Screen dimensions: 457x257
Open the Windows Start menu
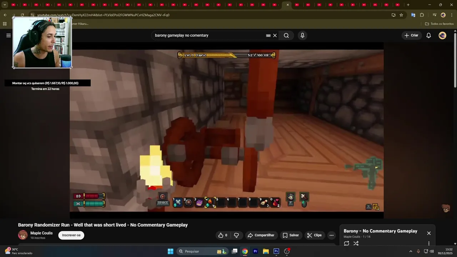click(171, 251)
